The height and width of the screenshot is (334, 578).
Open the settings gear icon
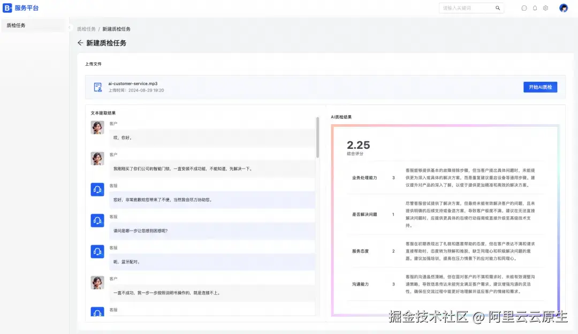[545, 8]
